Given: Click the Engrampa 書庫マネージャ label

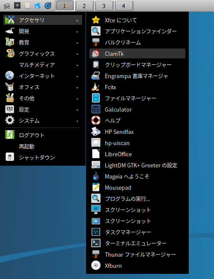Looking at the screenshot, I should point(136,76).
